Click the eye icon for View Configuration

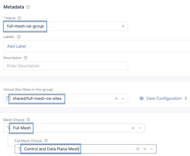click(x=142, y=98)
